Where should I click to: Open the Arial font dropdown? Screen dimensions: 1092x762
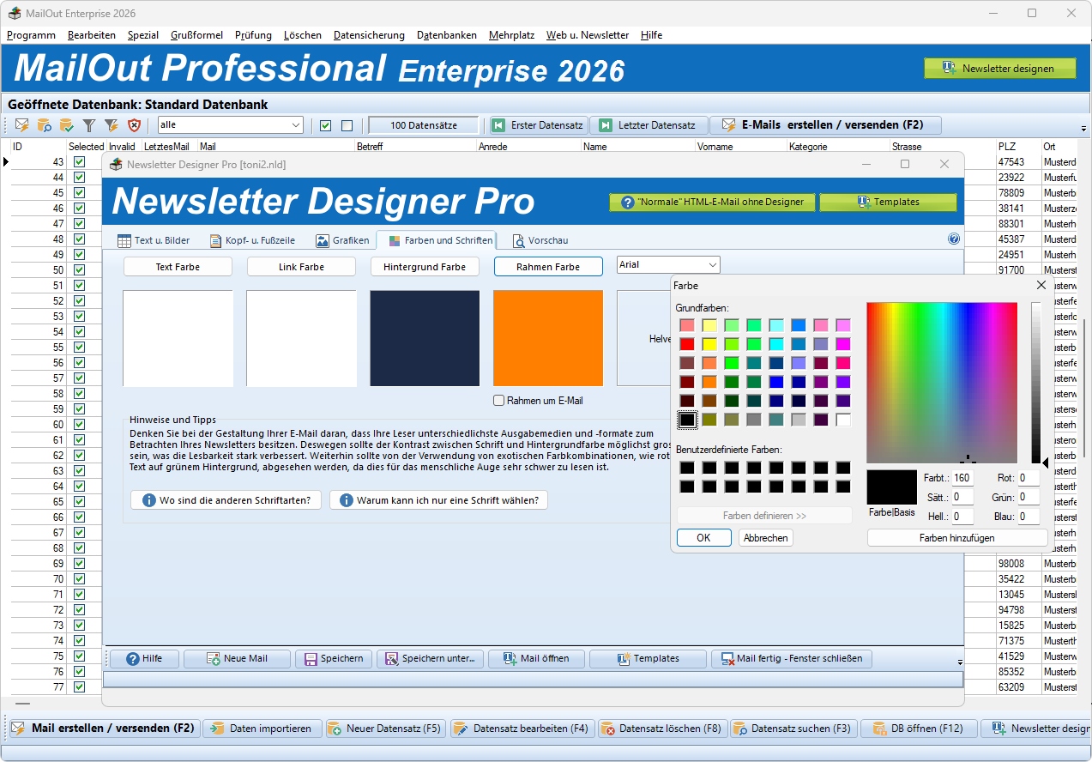pos(668,265)
